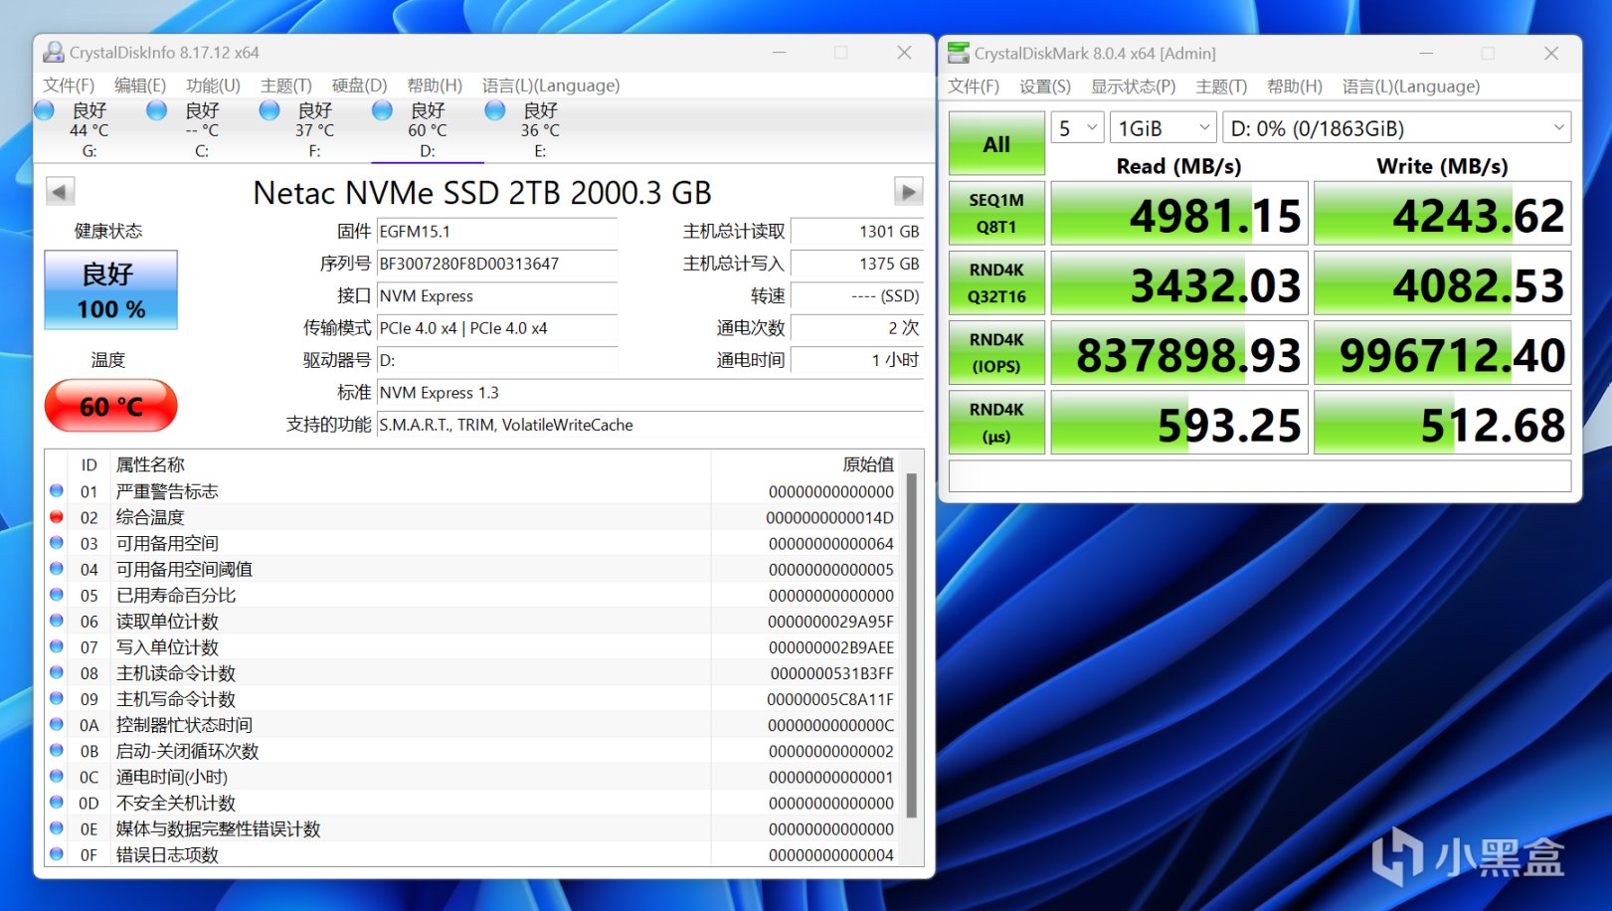Select drive G: status orb at 44 °C
The image size is (1612, 911).
45,110
